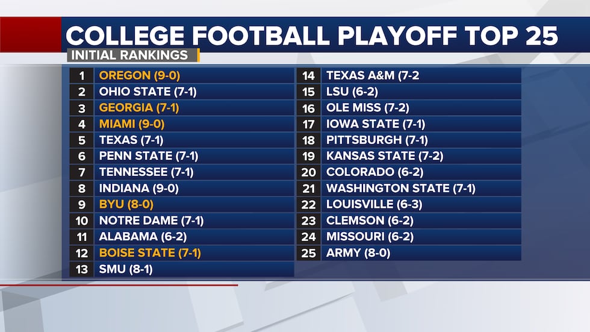
Task: Click rank number 13 box
Action: pos(82,269)
